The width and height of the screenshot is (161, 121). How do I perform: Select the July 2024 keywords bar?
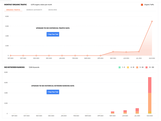coord(137,111)
